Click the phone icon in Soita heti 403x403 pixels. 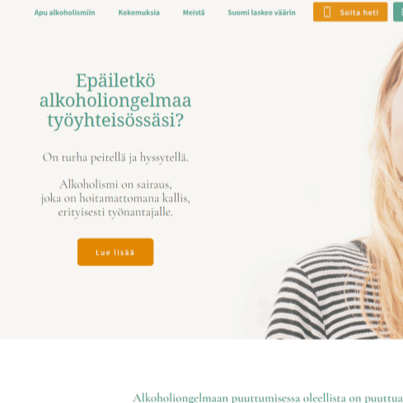pyautogui.click(x=327, y=12)
